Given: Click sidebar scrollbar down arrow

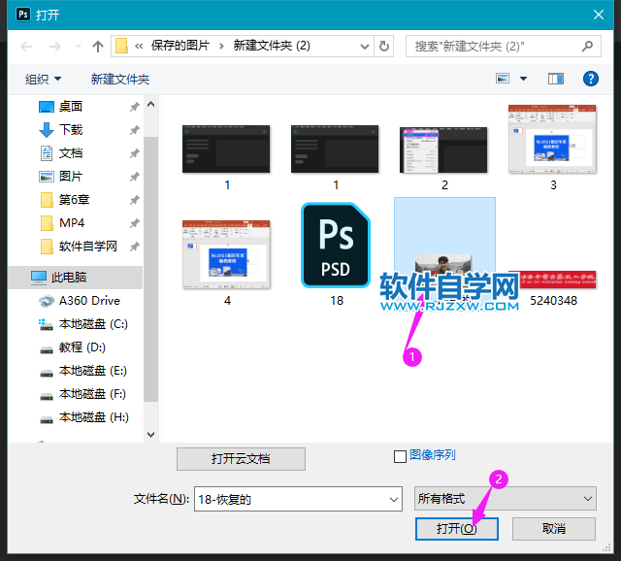Looking at the screenshot, I should pos(151,435).
